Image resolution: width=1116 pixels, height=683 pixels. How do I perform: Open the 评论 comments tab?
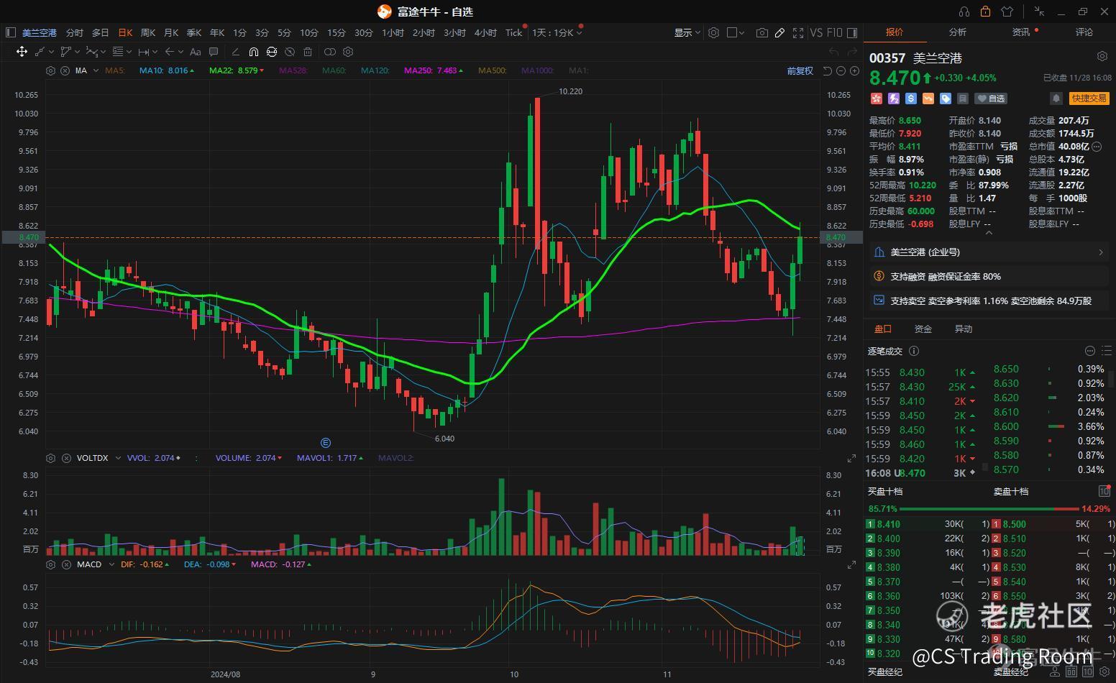pyautogui.click(x=1084, y=32)
